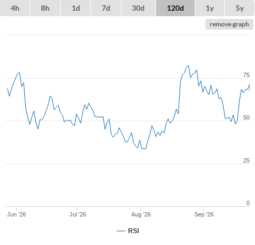Click the remove graph button
The image size is (255, 245).
[229, 24]
